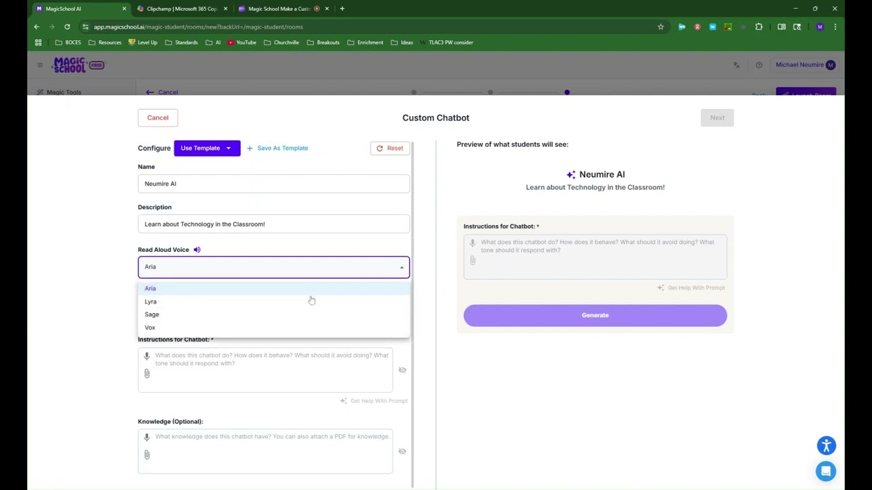Switch to the Clipchamp Microsoft 365 tab
The width and height of the screenshot is (872, 490).
(181, 9)
